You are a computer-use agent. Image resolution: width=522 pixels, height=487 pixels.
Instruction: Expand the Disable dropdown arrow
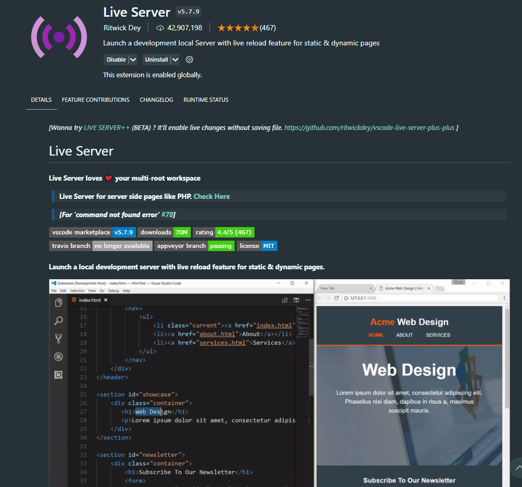133,60
